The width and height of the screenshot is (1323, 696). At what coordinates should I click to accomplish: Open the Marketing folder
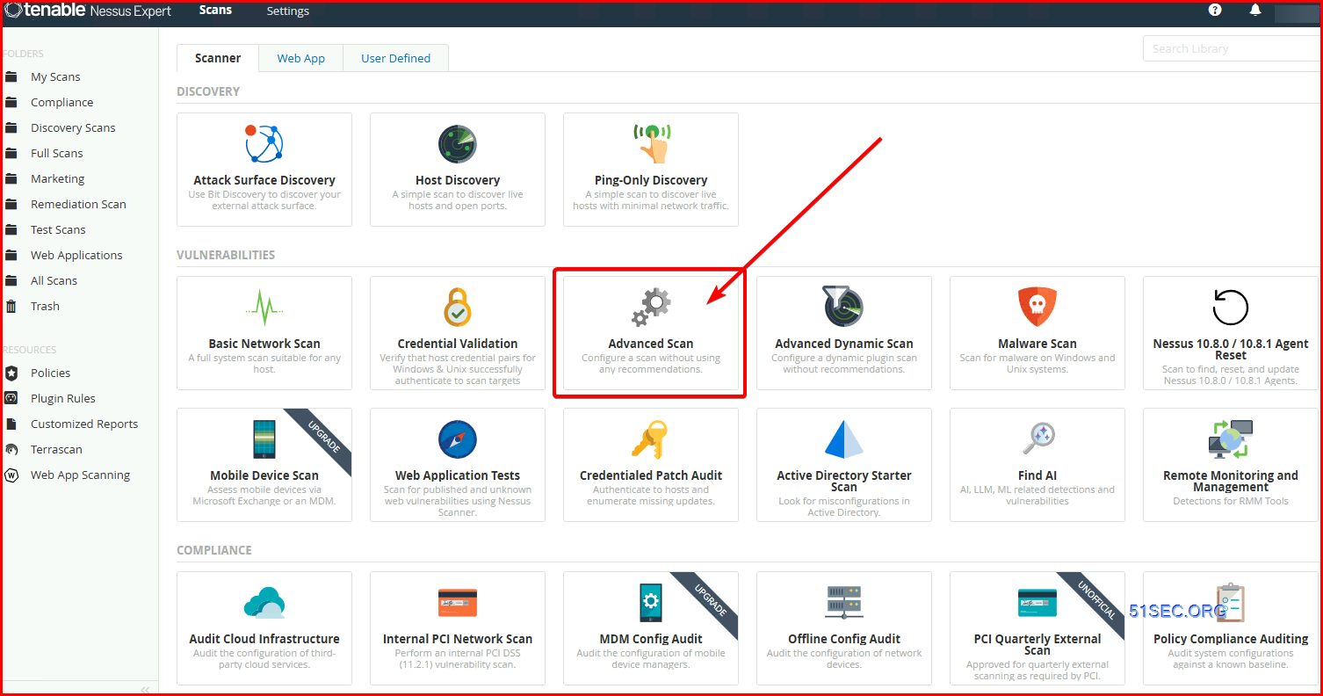coord(58,178)
